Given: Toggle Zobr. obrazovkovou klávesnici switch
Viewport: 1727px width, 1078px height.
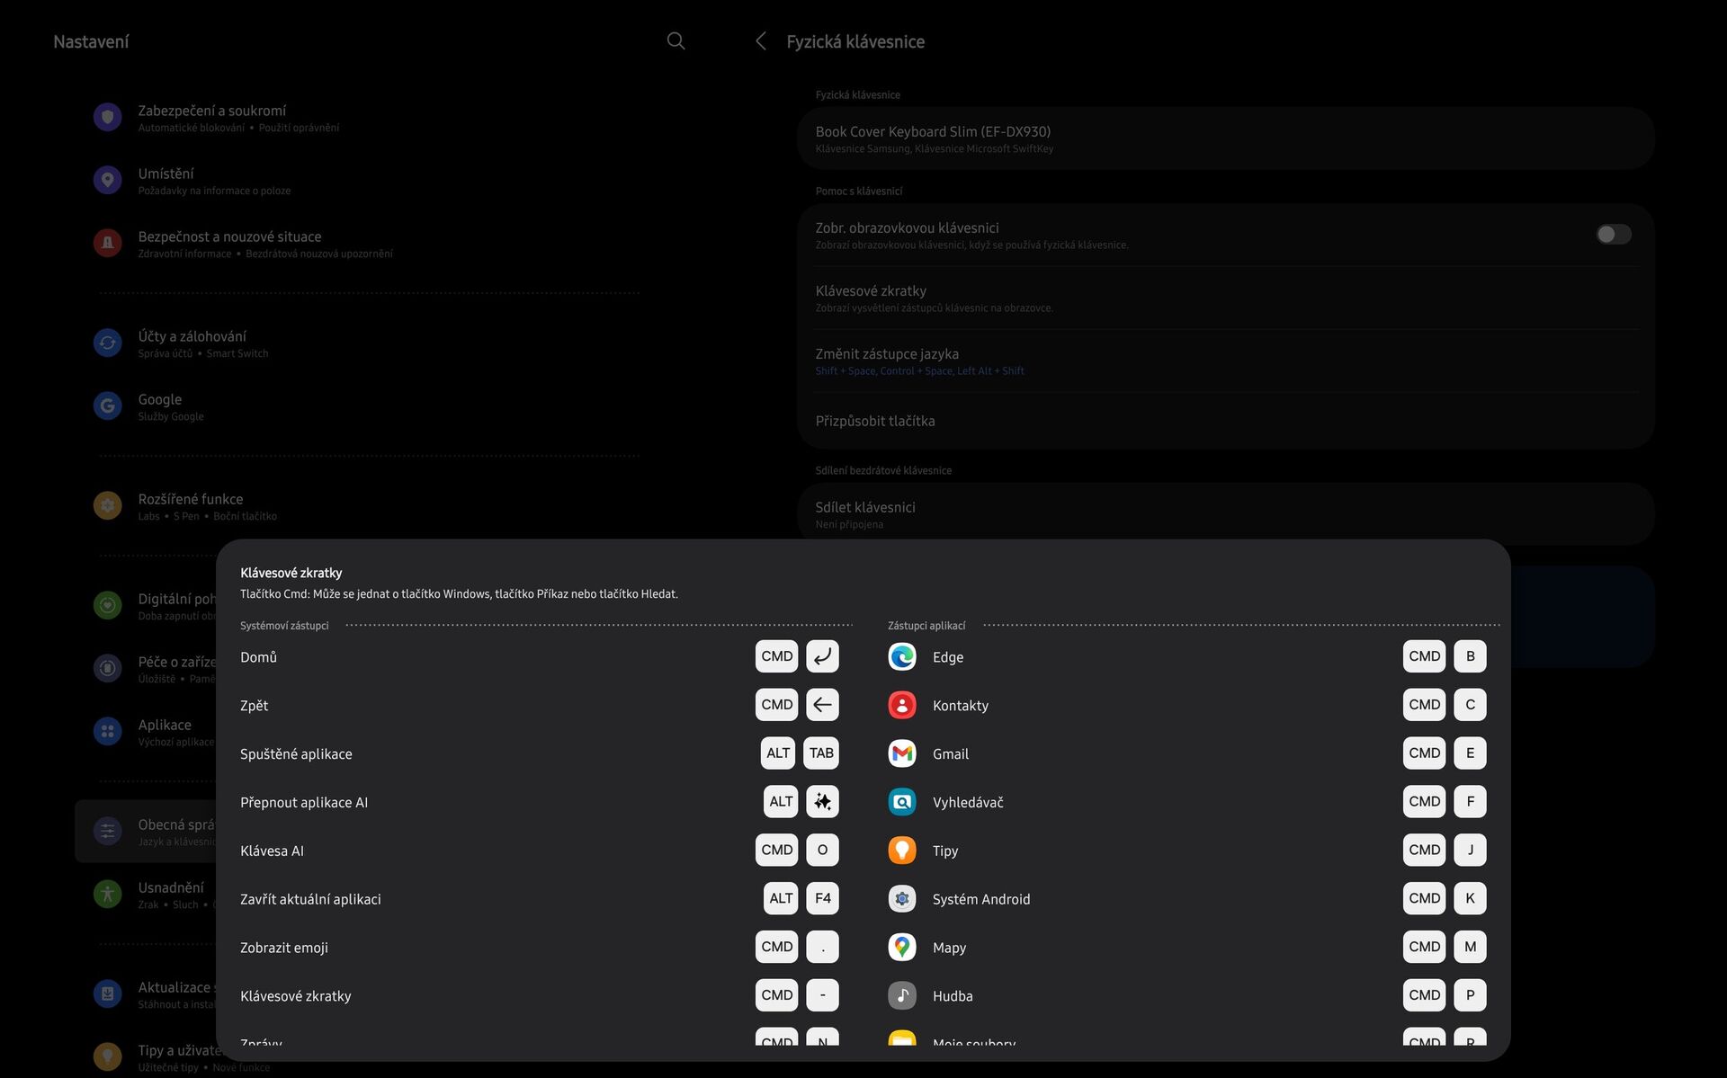Looking at the screenshot, I should 1613,235.
